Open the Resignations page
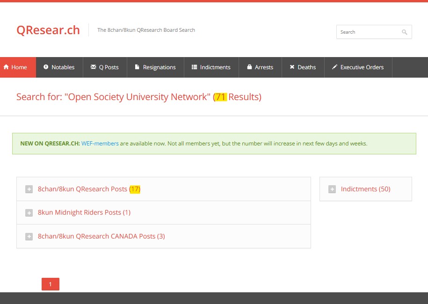This screenshot has height=304, width=428. click(x=156, y=67)
